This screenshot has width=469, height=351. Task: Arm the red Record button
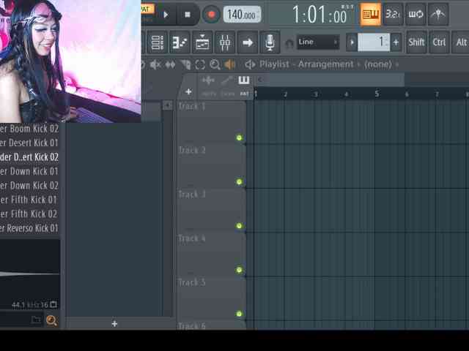pos(211,14)
